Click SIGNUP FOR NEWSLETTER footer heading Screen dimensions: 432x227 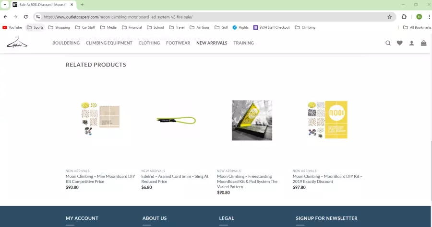(326, 218)
